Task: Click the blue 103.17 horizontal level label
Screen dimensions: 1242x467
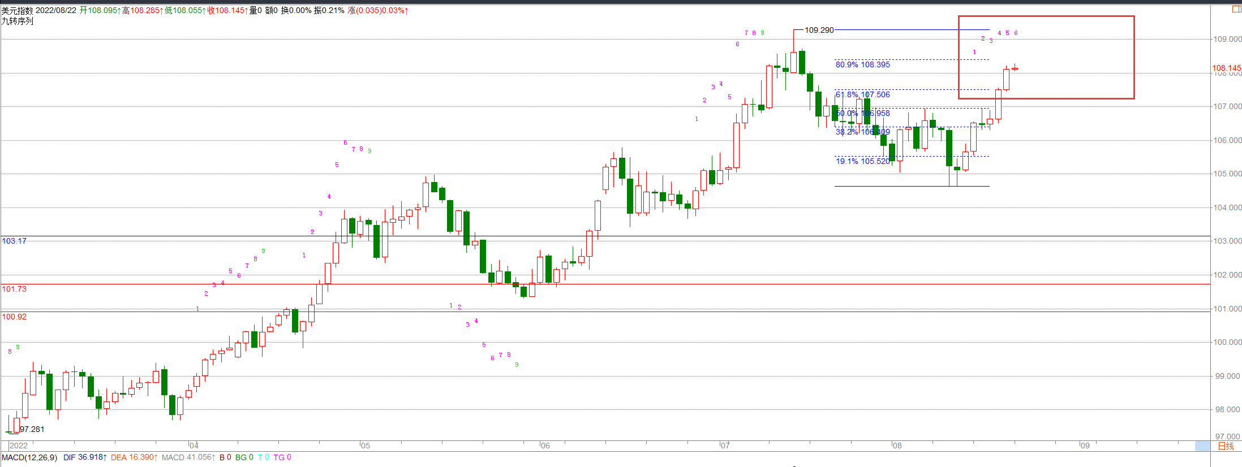Action: coord(14,241)
